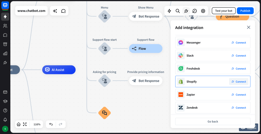The width and height of the screenshot is (261, 134).
Task: Select the www.chatbot.com bot name
Action: click(31, 11)
